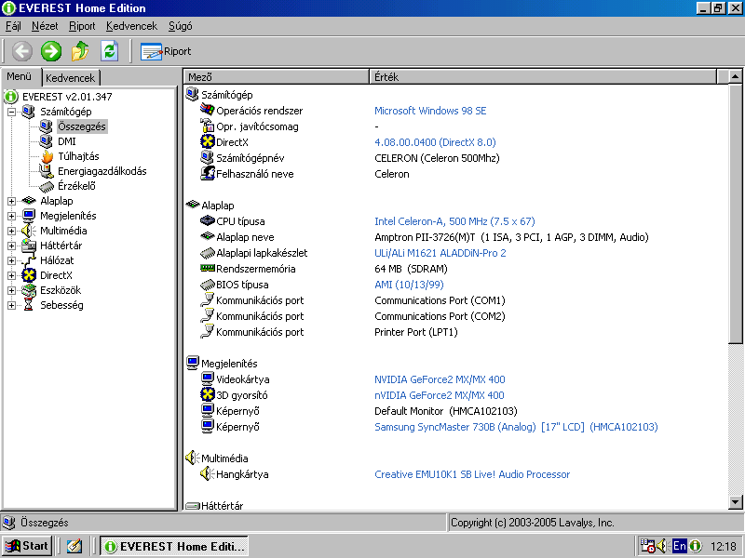Click the quick launch notepad icon
745x558 pixels.
tap(74, 546)
